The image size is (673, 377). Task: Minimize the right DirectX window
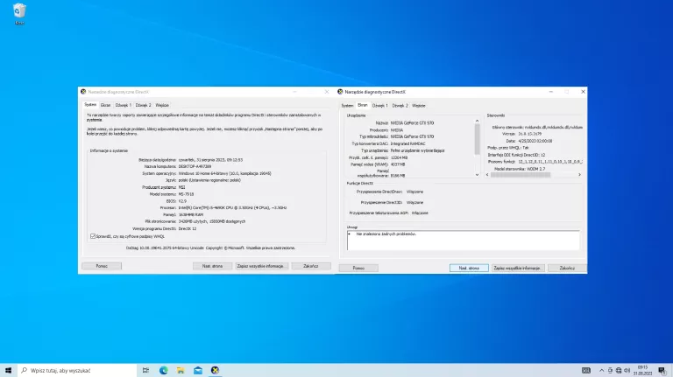pyautogui.click(x=551, y=92)
